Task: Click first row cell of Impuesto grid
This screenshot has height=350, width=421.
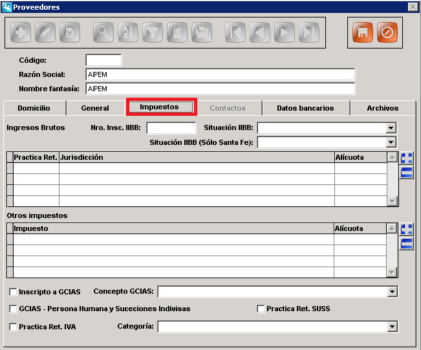Action: tap(173, 239)
